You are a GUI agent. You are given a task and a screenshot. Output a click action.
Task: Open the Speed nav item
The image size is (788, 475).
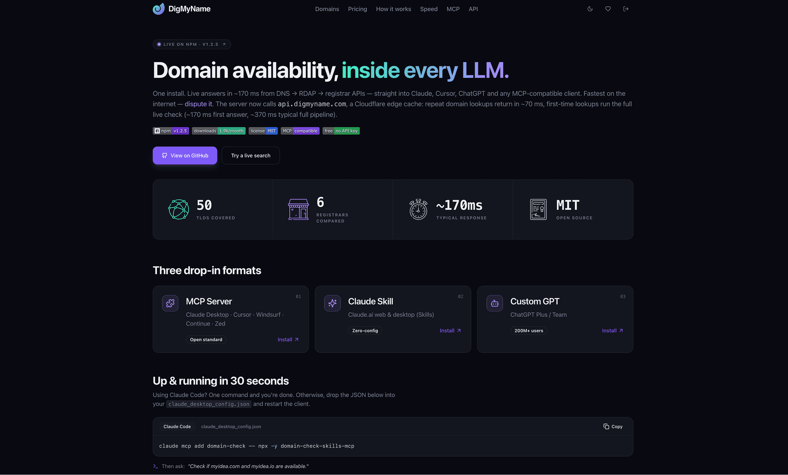428,9
